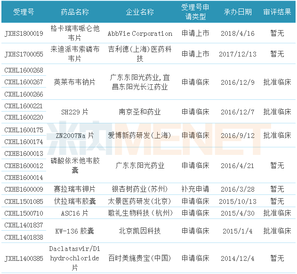Click drug name 赛拉瑞韦钾片
Viewport: 297px width, 274px height.
(x=75, y=189)
